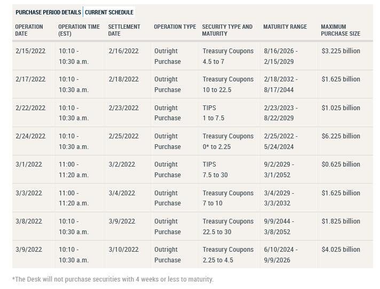Click the Operation Type column header
This screenshot has height=289, width=380.
[x=175, y=27]
